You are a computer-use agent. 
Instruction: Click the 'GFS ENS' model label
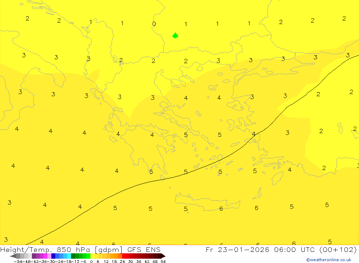pos(144,249)
